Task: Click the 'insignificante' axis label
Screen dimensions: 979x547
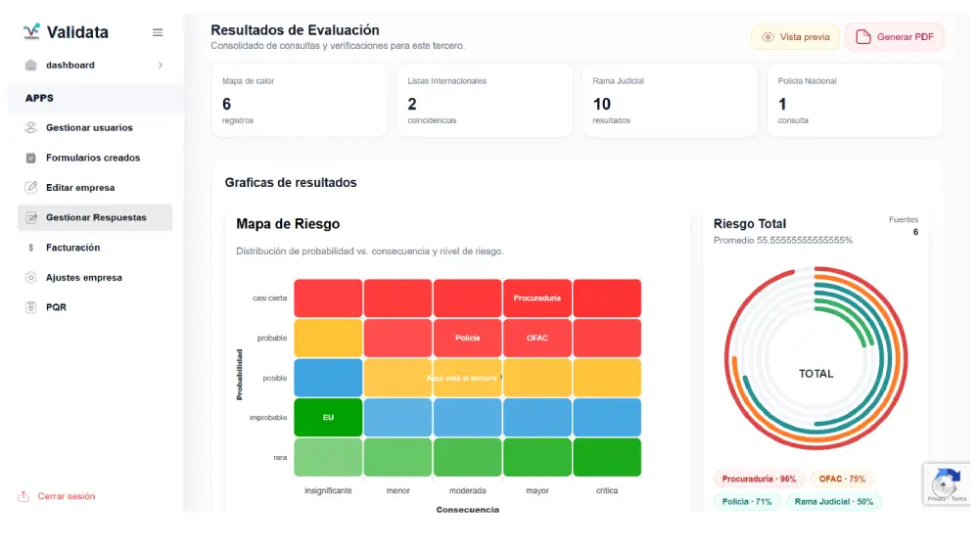Action: [328, 491]
